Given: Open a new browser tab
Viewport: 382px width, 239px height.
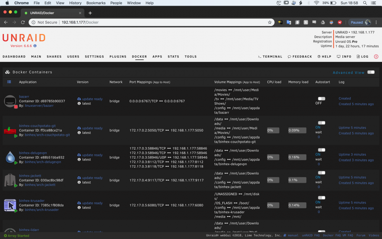Looking at the screenshot, I should [x=90, y=13].
